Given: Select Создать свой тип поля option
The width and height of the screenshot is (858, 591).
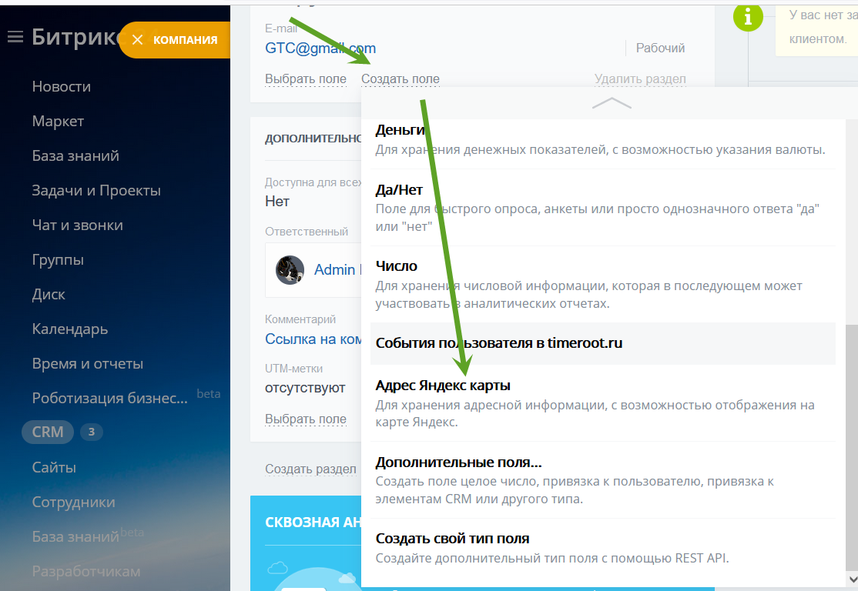Looking at the screenshot, I should click(602, 548).
